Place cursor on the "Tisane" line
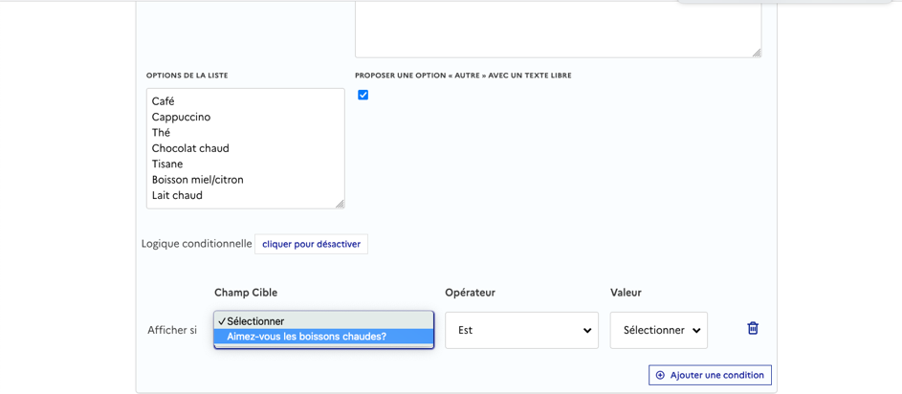The image size is (902, 394). [x=167, y=164]
